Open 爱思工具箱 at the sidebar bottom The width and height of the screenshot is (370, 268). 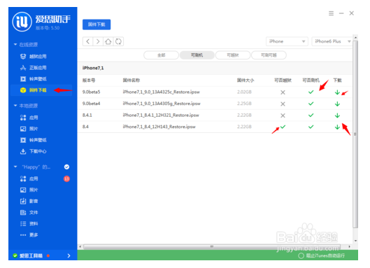[x=41, y=255]
